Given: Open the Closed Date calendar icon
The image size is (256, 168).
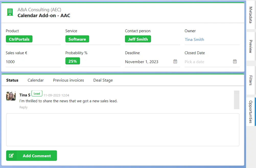Looking at the screenshot, I should point(235,61).
